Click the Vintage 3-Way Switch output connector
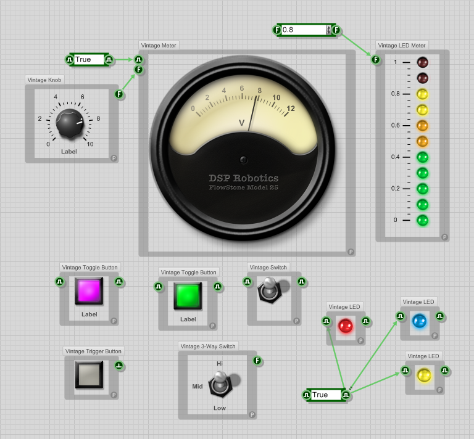This screenshot has height=439, width=474. pyautogui.click(x=257, y=361)
